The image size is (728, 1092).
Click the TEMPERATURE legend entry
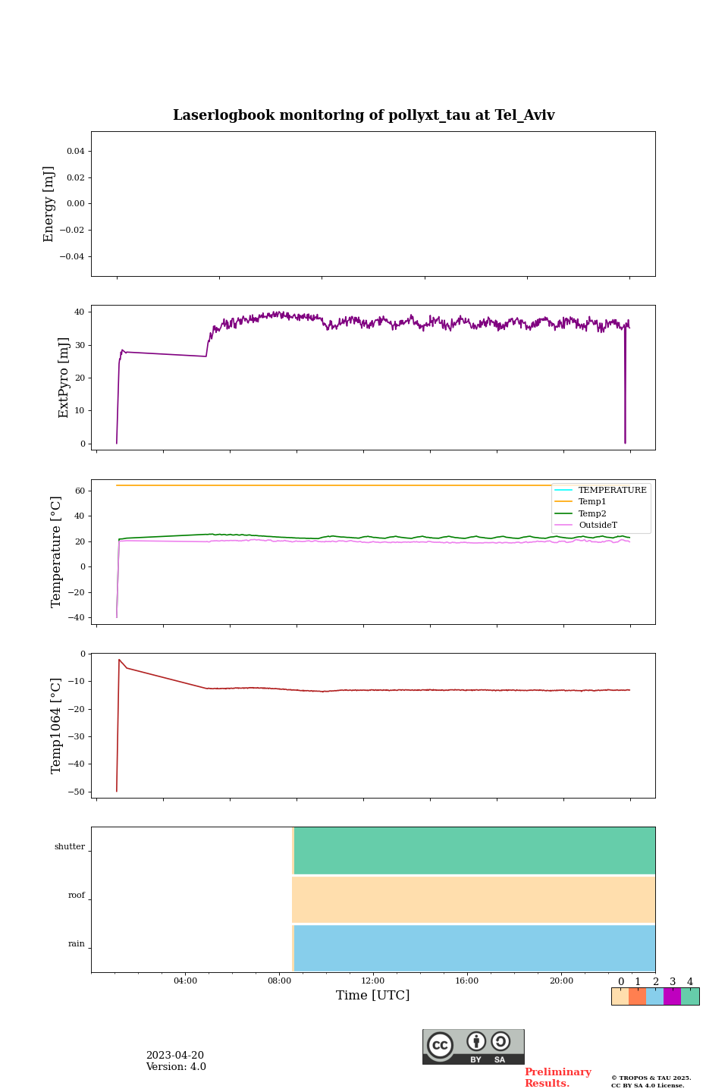pyautogui.click(x=601, y=490)
